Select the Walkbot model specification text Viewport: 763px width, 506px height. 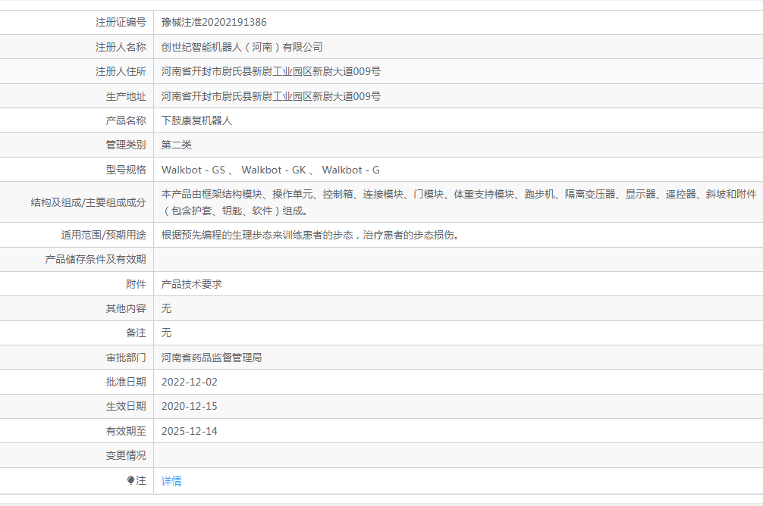pos(271,170)
